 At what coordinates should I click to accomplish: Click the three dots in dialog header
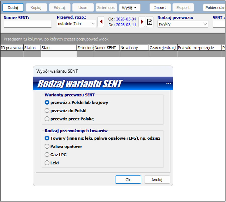[x=169, y=83]
